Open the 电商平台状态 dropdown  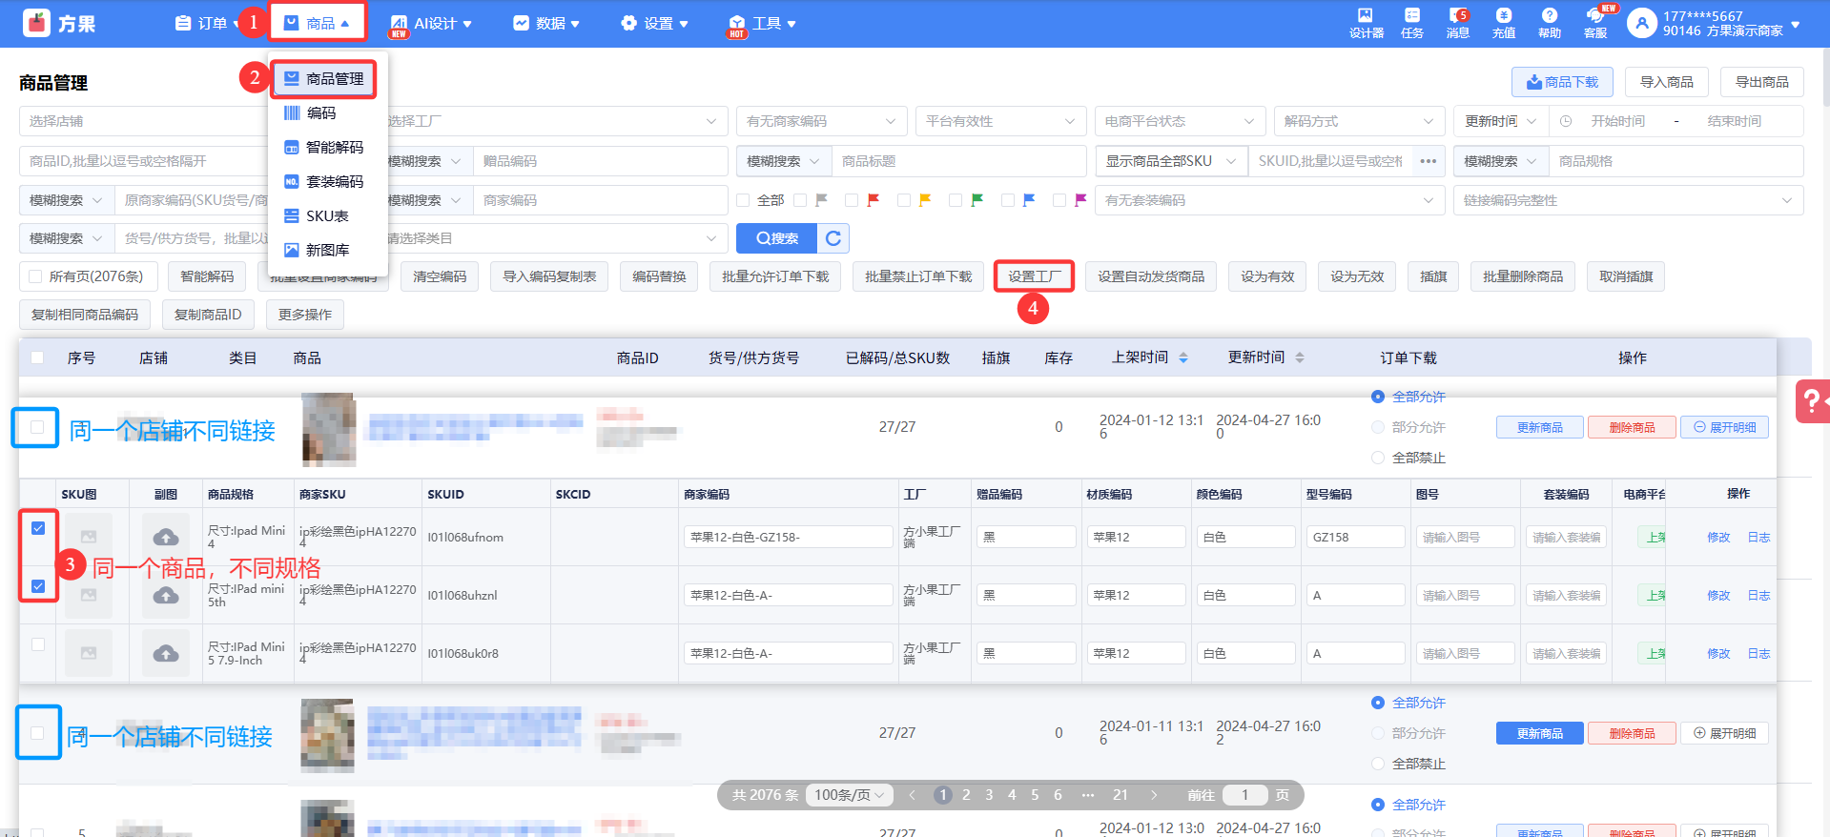(1178, 121)
